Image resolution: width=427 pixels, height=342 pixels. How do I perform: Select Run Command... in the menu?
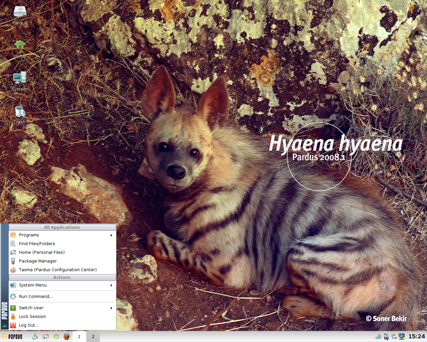tap(62, 297)
